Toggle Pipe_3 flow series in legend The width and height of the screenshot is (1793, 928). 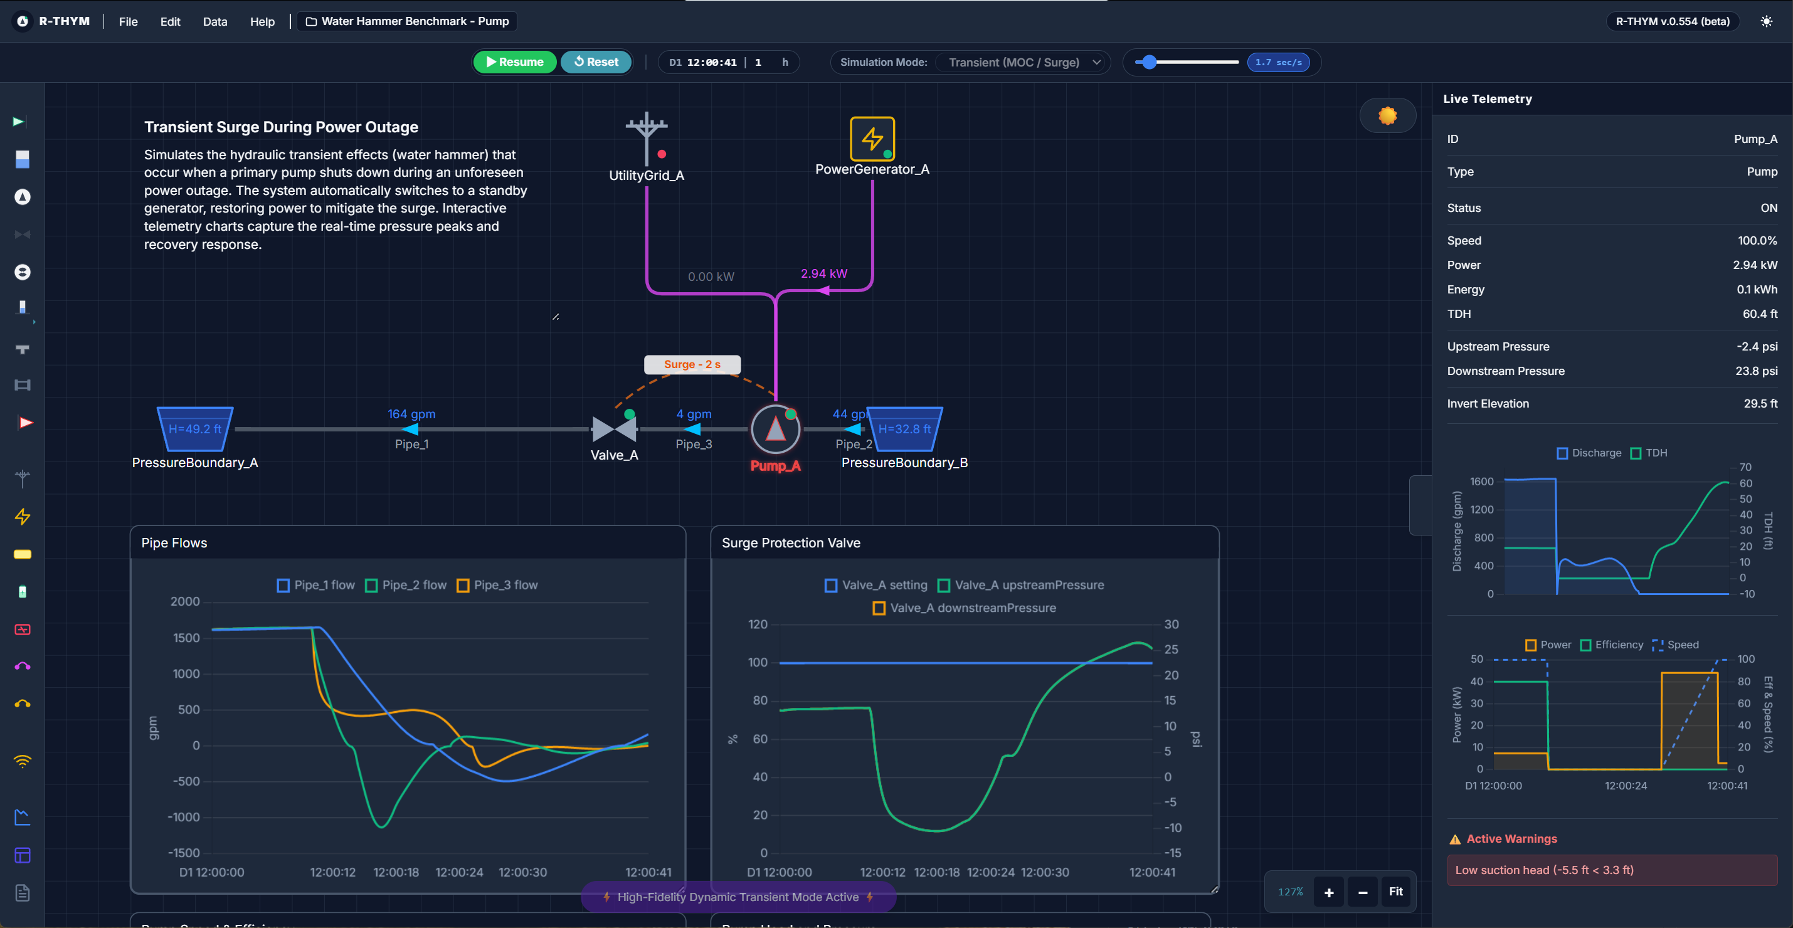pos(497,585)
